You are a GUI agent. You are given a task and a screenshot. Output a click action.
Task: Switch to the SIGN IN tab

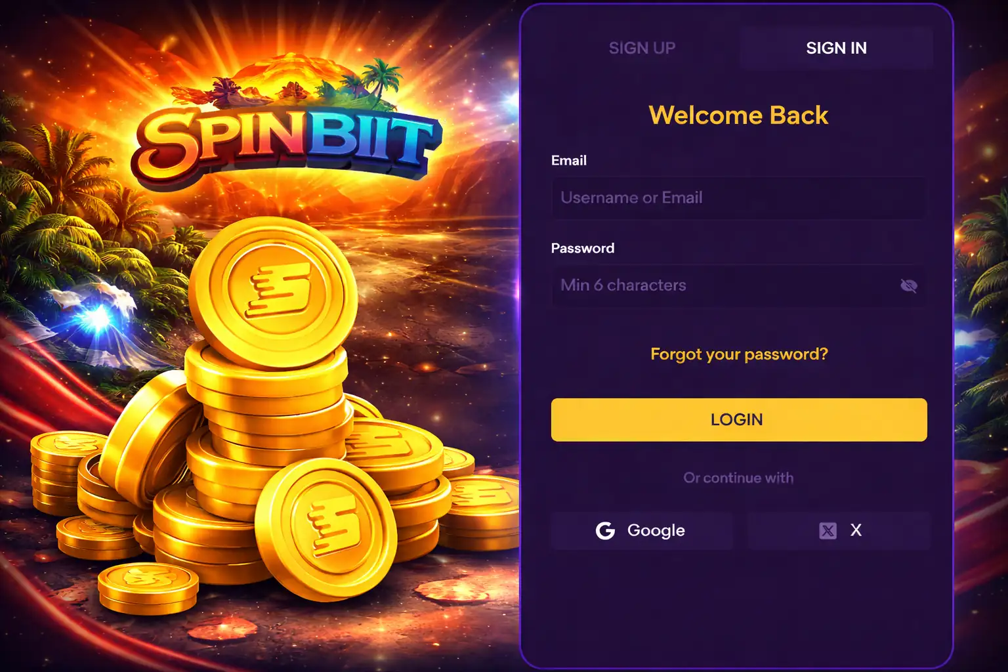tap(837, 48)
